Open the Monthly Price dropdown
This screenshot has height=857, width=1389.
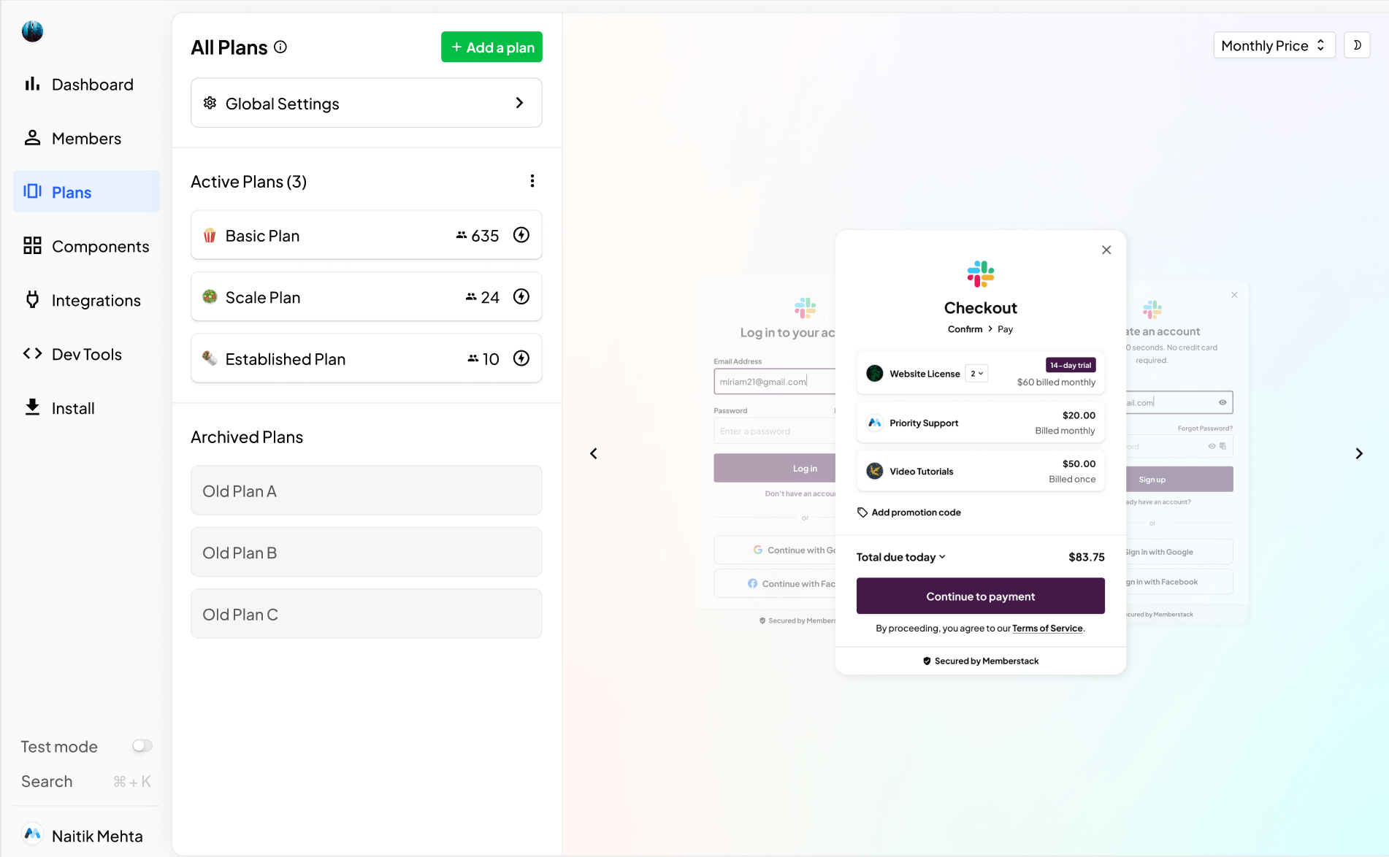[1274, 45]
